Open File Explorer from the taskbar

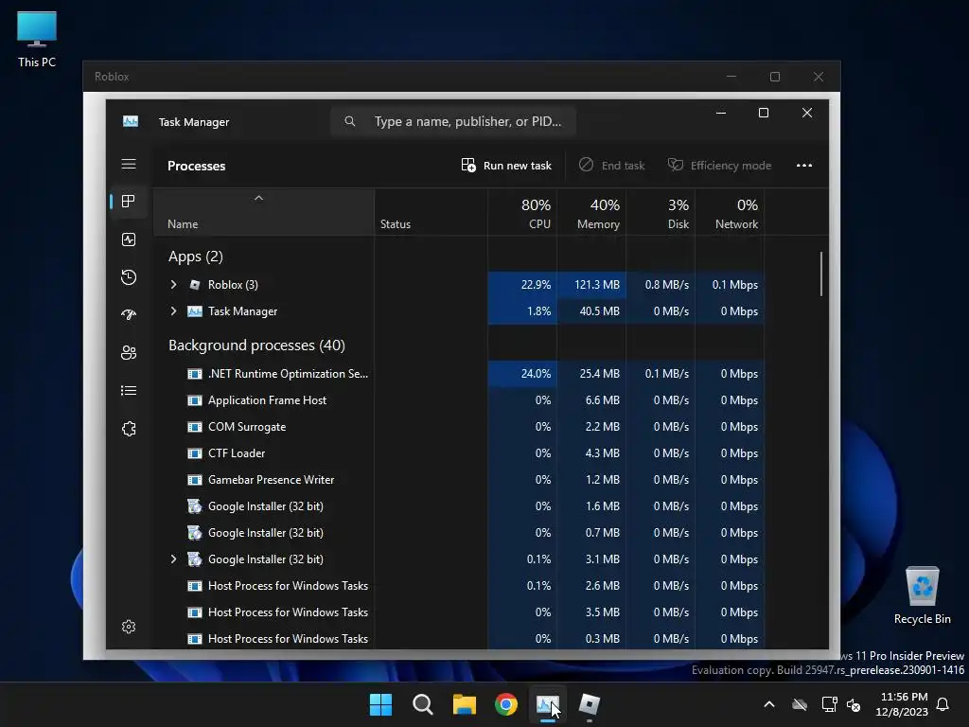pos(464,704)
